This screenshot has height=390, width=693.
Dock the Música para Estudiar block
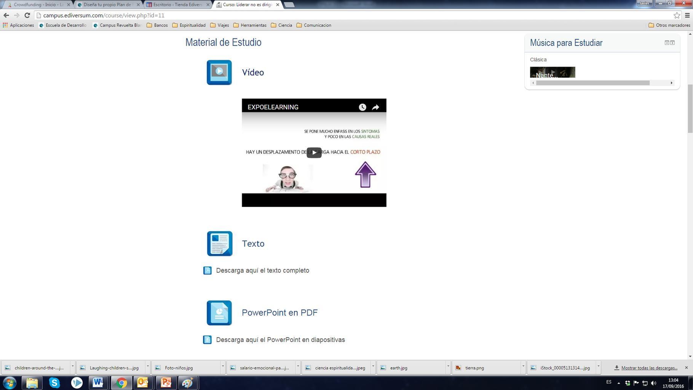point(672,43)
